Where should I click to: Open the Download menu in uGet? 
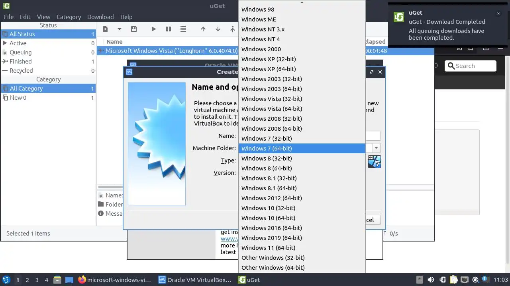100,17
